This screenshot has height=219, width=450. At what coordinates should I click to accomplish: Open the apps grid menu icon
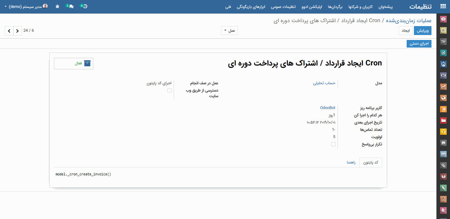(443, 6)
